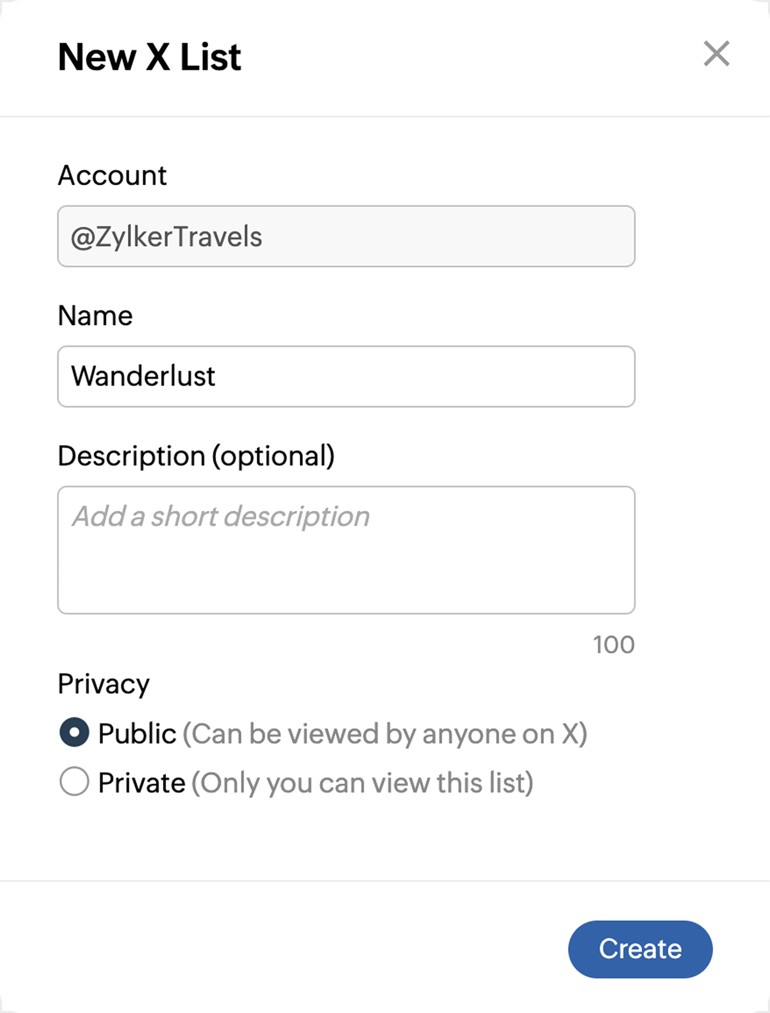Viewport: 770px width, 1013px height.
Task: Click the Name field label
Action: click(95, 316)
